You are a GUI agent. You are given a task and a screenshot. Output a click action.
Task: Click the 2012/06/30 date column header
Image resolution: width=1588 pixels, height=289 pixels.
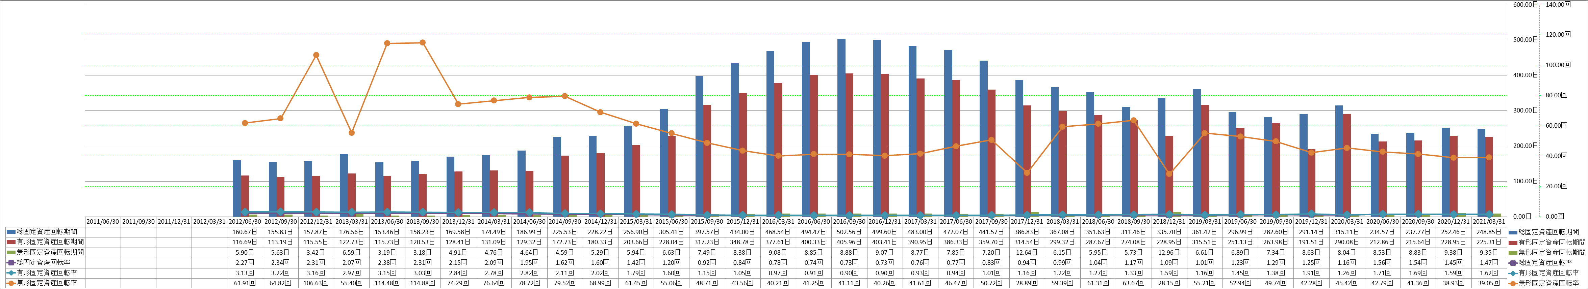tap(245, 221)
